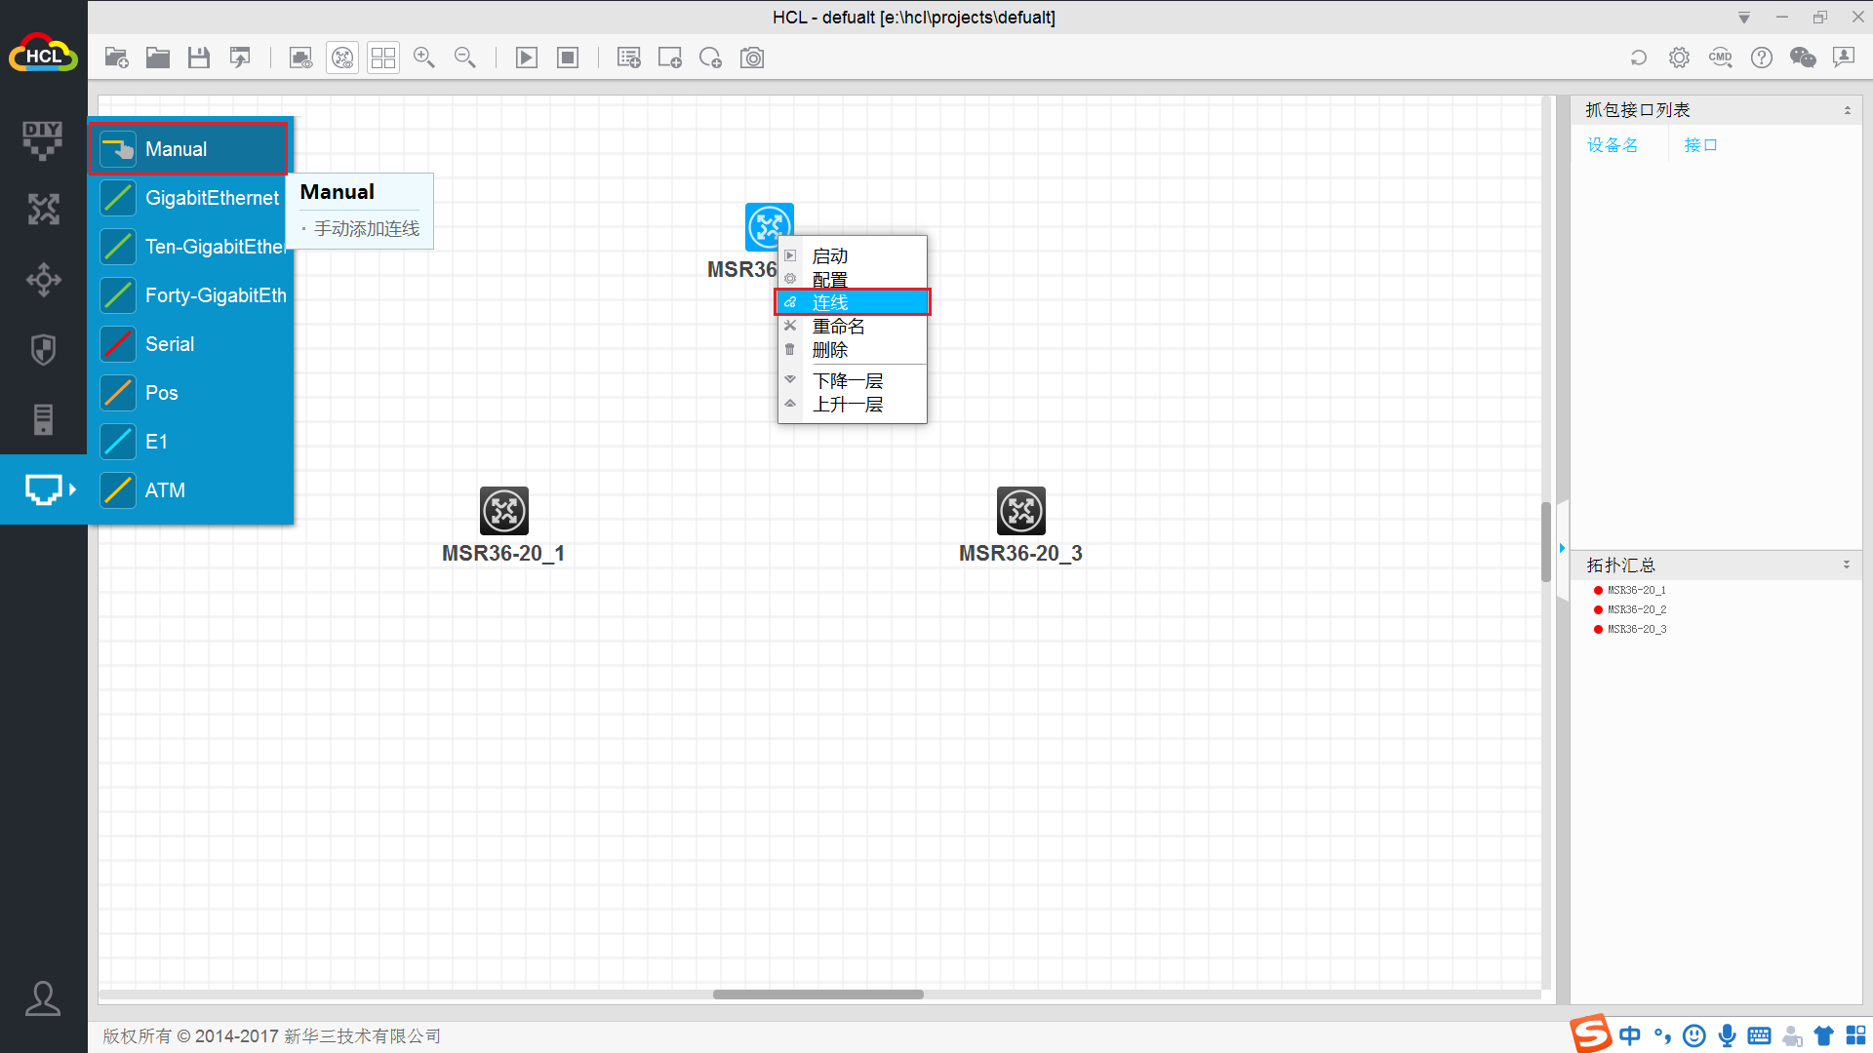Select the Manual cable type
Image resolution: width=1873 pixels, height=1053 pixels.
click(x=189, y=149)
